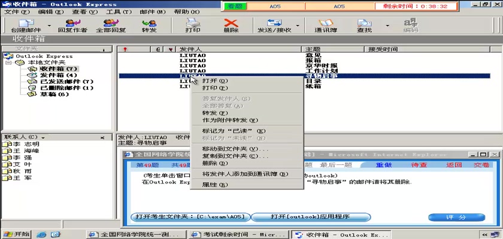Select the email with subject 意见
This screenshot has height=239, width=503.
coord(304,56)
